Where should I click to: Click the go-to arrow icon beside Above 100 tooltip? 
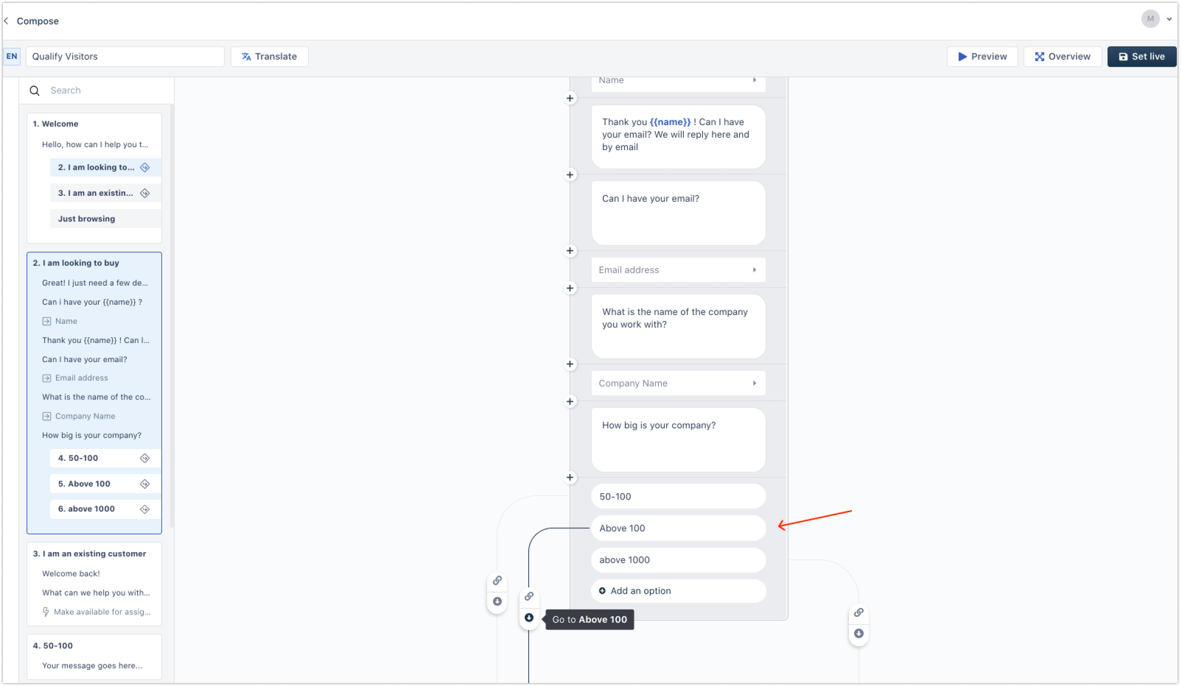click(x=529, y=618)
